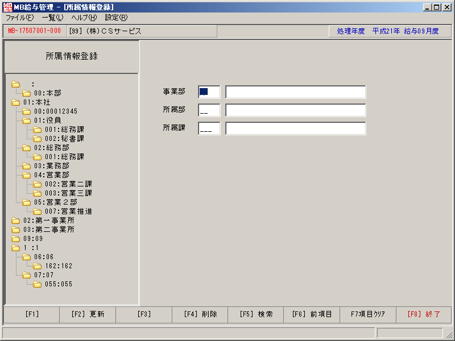Click the folder icon next to 05:営業2部
Viewport: 455px width, 341px height.
26,202
